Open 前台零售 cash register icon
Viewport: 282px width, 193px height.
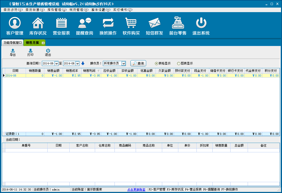click(178, 23)
